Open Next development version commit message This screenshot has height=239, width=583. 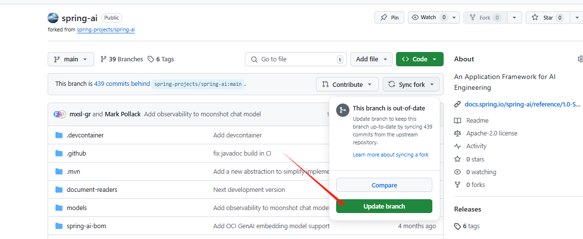(249, 189)
